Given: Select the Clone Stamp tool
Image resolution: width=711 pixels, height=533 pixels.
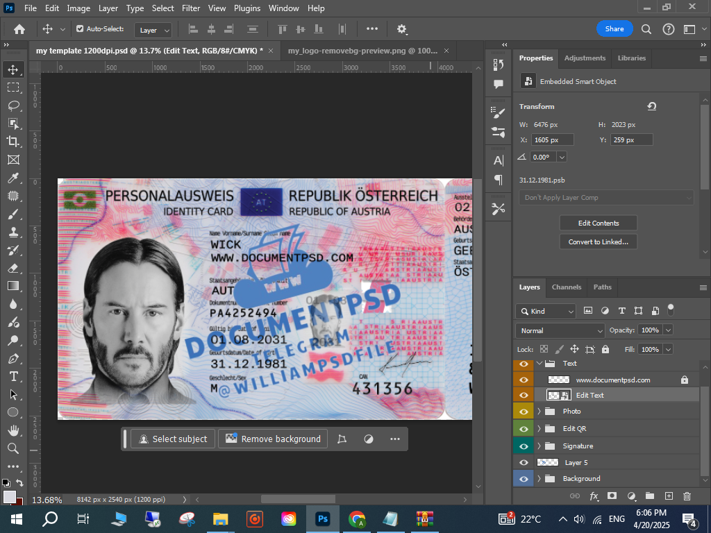Looking at the screenshot, I should coord(13,232).
